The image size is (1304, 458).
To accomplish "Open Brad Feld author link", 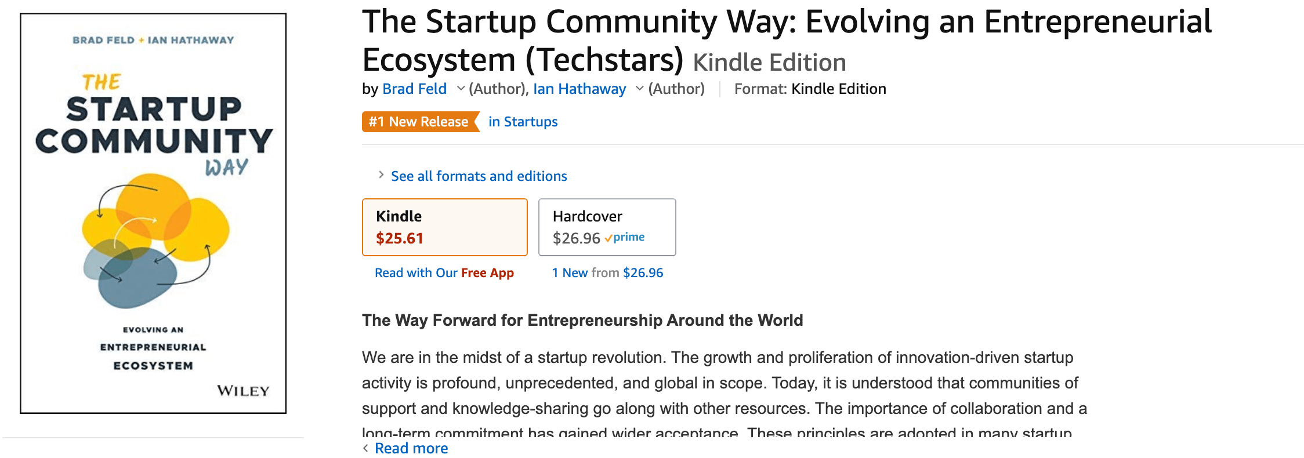I will click(x=414, y=89).
